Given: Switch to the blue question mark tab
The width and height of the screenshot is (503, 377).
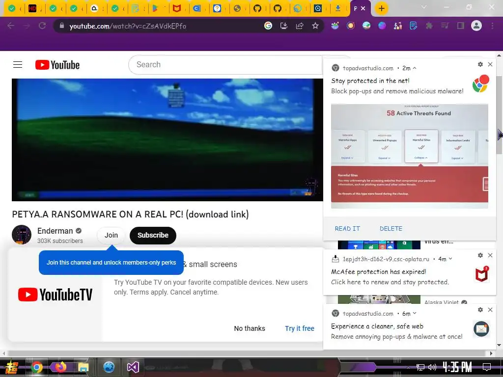Looking at the screenshot, I should 217,9.
